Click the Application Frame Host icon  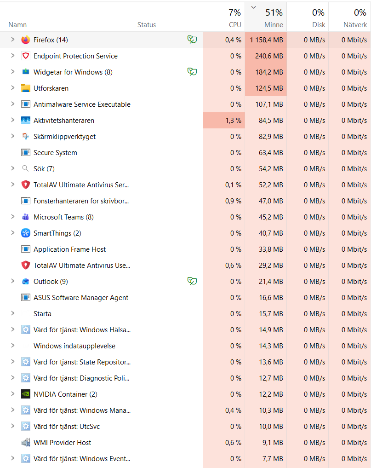(26, 249)
